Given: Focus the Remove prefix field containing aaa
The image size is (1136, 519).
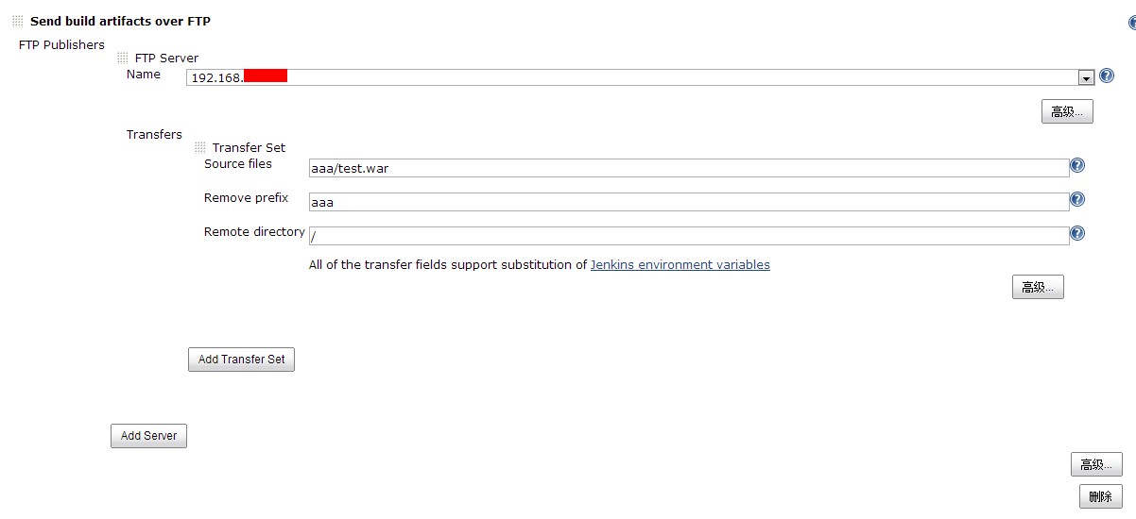Looking at the screenshot, I should click(689, 202).
